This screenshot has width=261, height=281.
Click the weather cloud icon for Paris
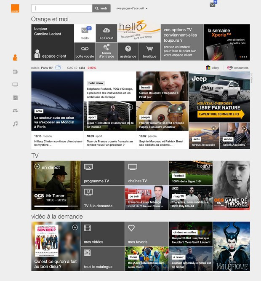click(58, 67)
